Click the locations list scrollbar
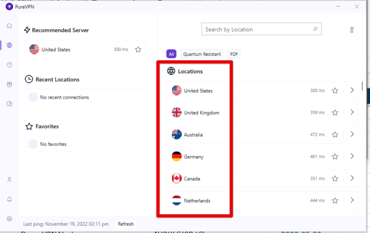370x233 pixels. pos(362,86)
